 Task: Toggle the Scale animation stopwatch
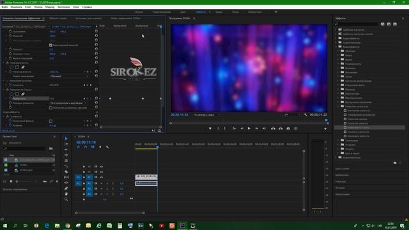(10, 36)
